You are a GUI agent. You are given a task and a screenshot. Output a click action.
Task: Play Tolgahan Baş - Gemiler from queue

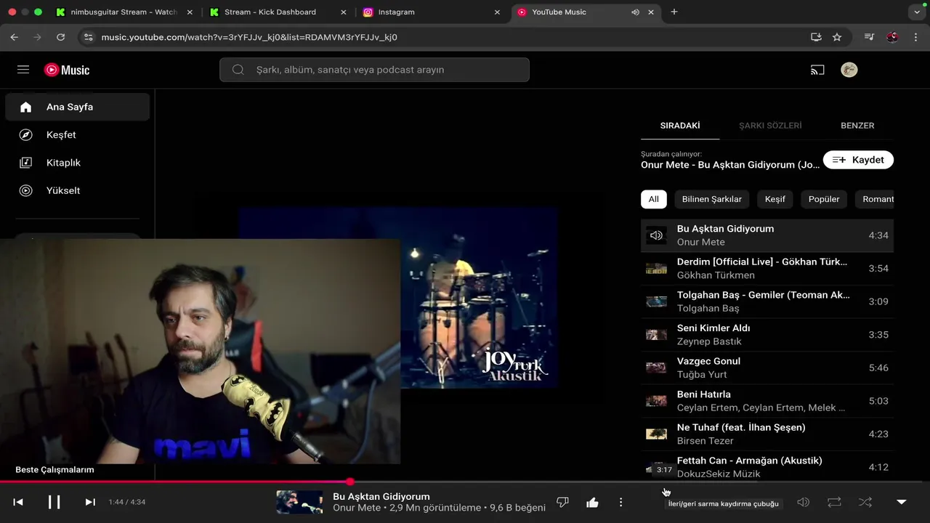[767, 301]
